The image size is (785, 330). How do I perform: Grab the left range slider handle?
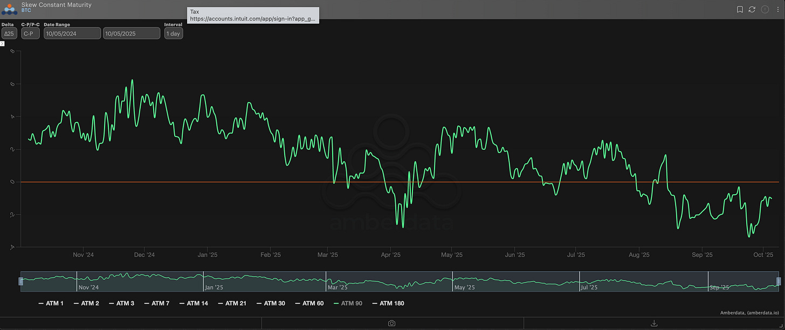coord(21,281)
